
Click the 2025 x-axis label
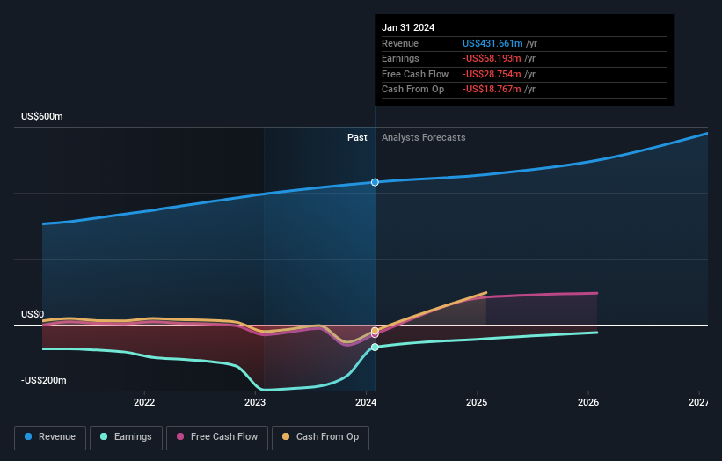pyautogui.click(x=477, y=402)
